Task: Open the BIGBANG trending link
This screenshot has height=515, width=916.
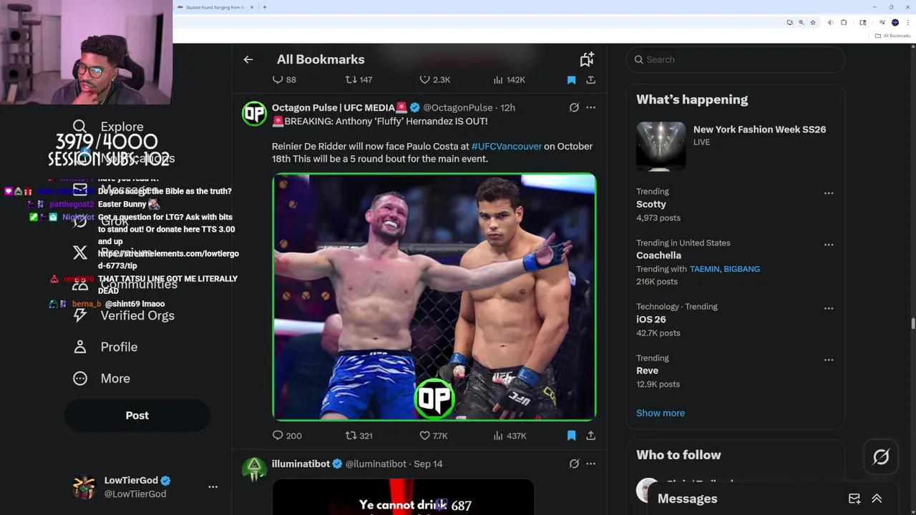Action: click(x=741, y=269)
